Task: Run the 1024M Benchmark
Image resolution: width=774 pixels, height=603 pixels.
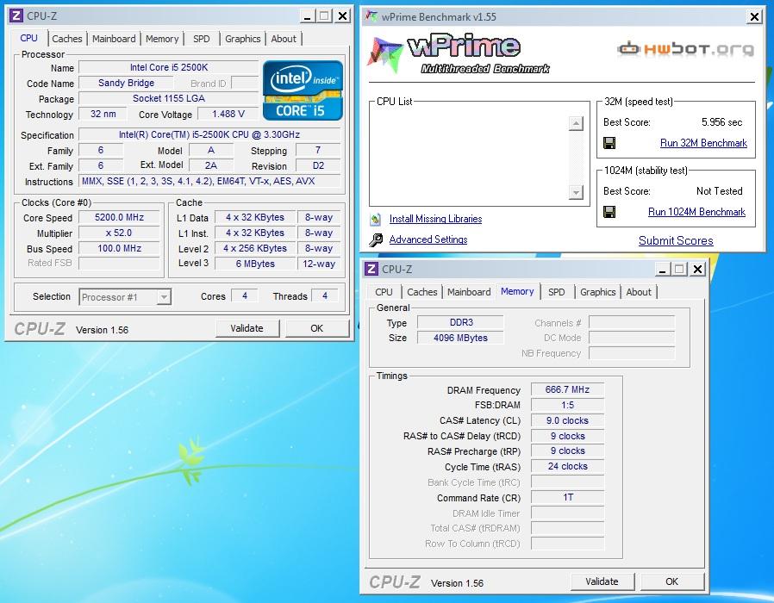Action: tap(696, 212)
